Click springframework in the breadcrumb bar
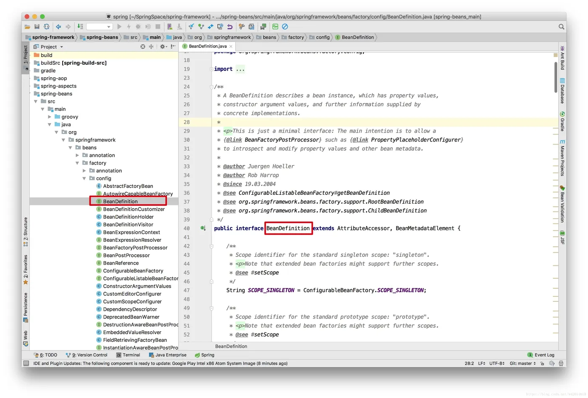 [229, 37]
